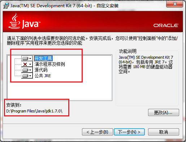Select the 源代码 tree item
The height and width of the screenshot is (142, 186).
(x=41, y=70)
